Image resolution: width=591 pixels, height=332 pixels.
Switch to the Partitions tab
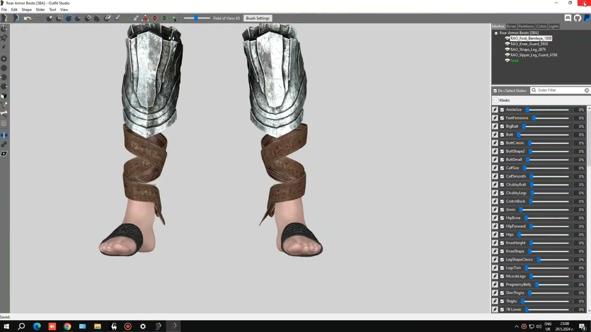(x=526, y=26)
